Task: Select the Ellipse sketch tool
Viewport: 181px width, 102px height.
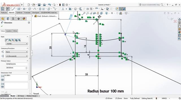Action: [49, 9]
